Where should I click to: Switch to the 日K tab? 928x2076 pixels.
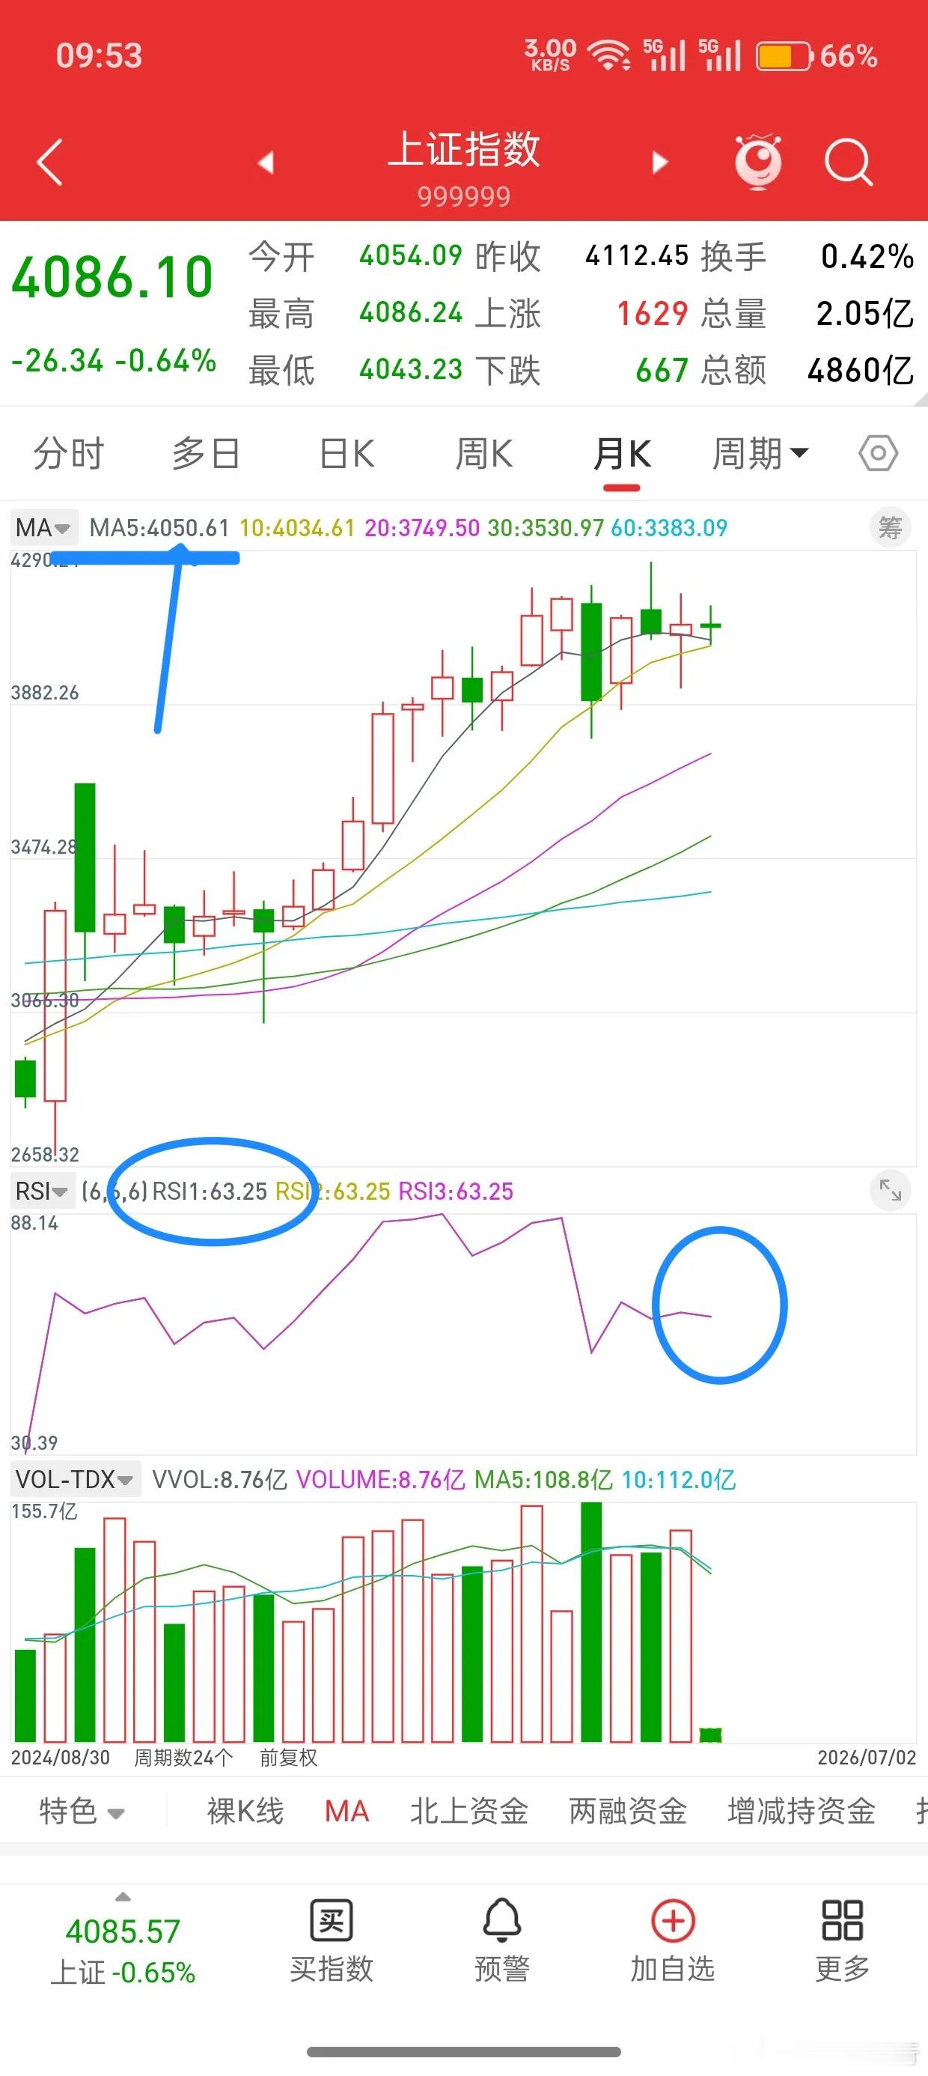point(347,453)
